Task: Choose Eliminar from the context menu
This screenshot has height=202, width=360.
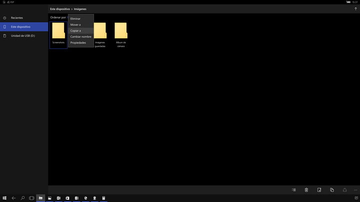Action: (75, 18)
